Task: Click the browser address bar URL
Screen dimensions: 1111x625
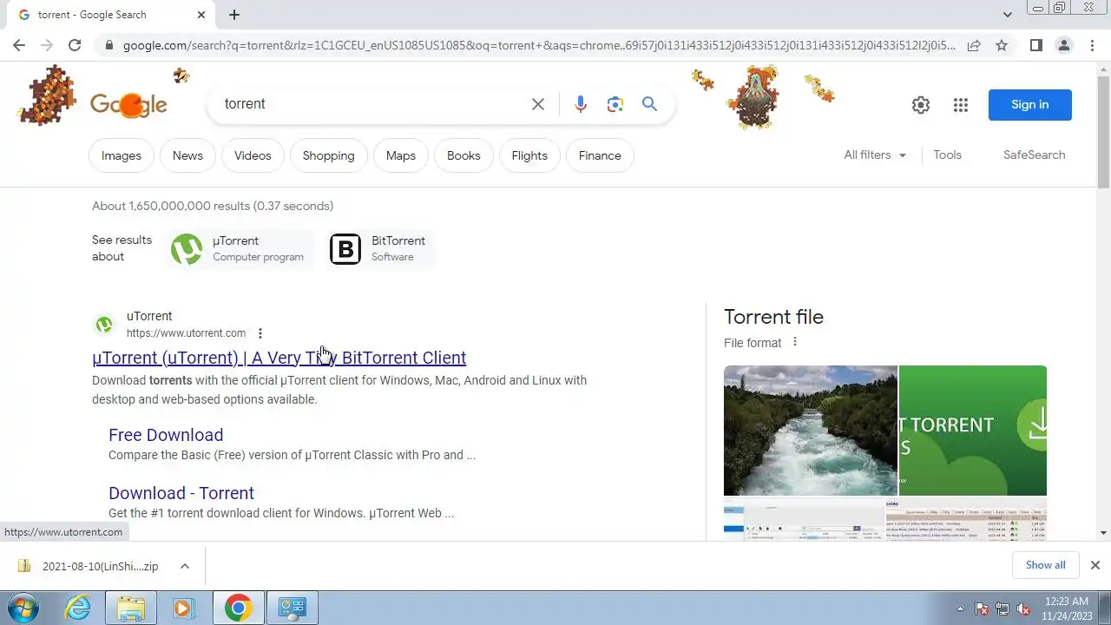Action: [x=538, y=45]
